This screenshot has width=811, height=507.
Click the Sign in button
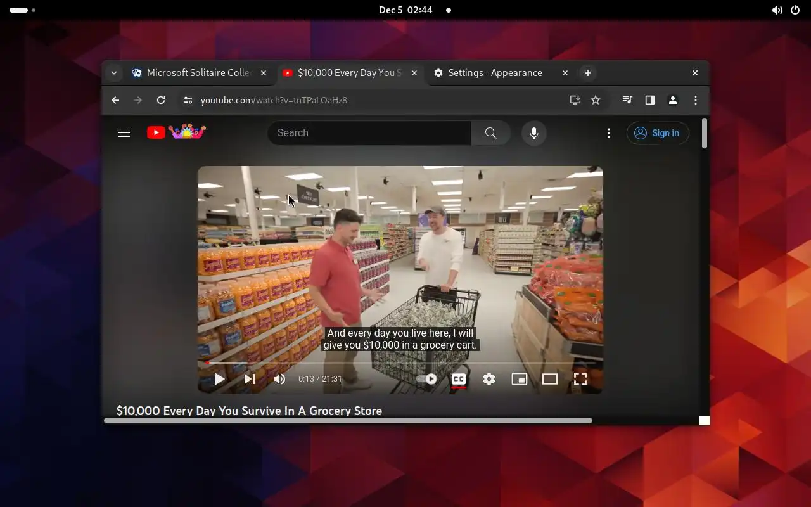pyautogui.click(x=658, y=133)
